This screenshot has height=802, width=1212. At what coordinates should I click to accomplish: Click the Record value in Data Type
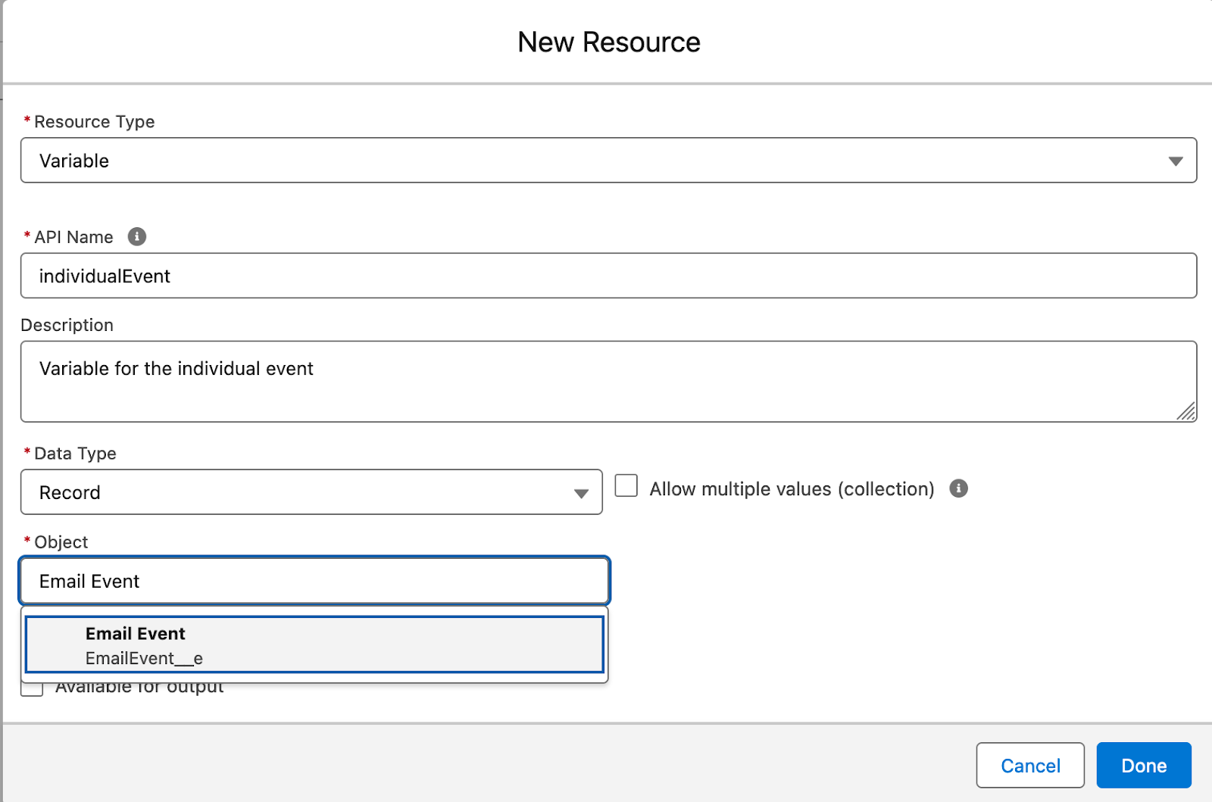point(70,493)
